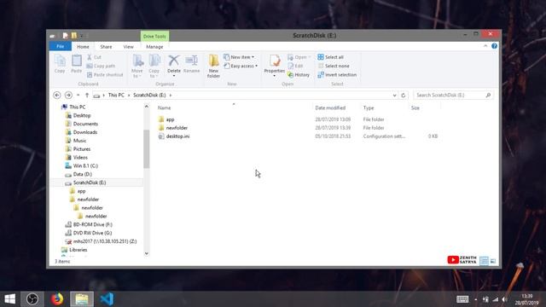
Task: Click Select all in the Select group
Action: click(330, 57)
